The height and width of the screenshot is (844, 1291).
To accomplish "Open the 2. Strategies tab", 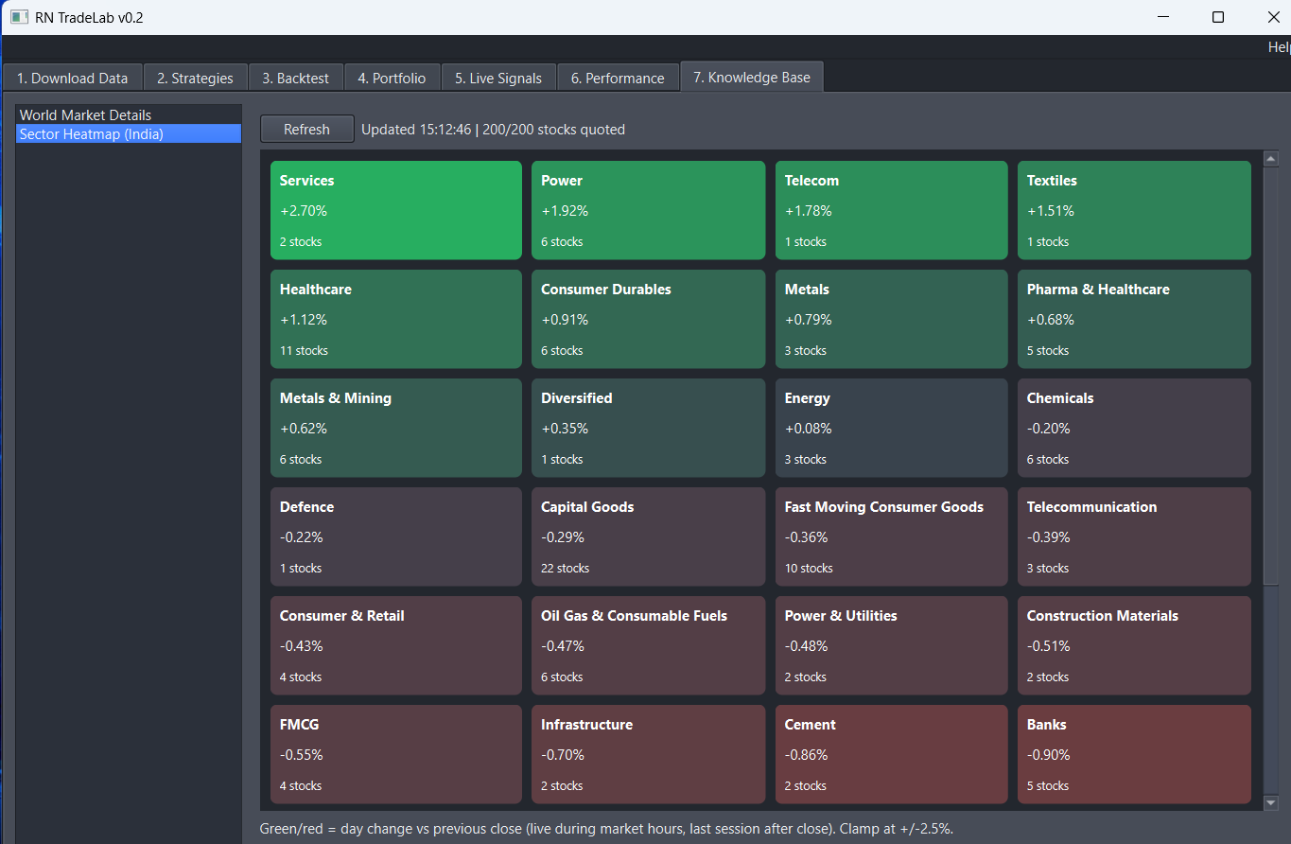I will [x=195, y=78].
